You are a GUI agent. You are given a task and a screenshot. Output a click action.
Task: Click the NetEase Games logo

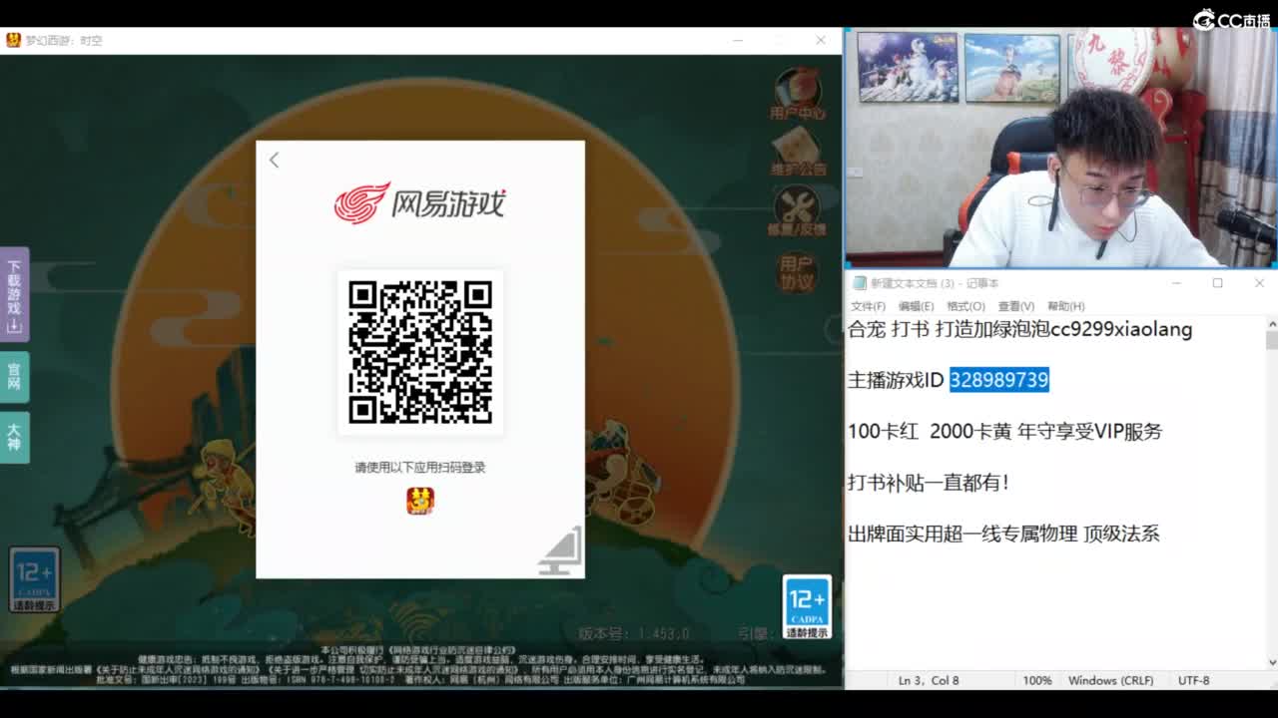tap(419, 203)
